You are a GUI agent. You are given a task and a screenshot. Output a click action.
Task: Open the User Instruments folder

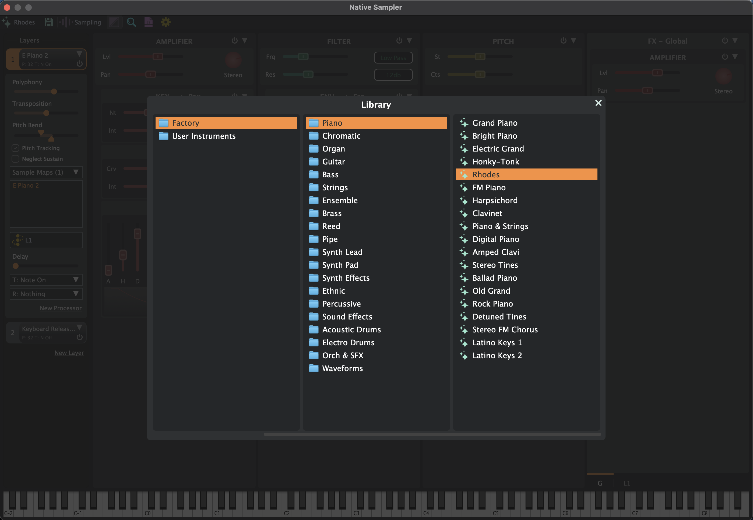click(203, 136)
